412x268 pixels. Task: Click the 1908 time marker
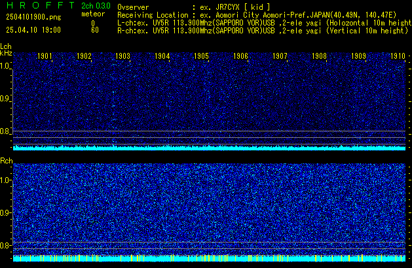319,56
